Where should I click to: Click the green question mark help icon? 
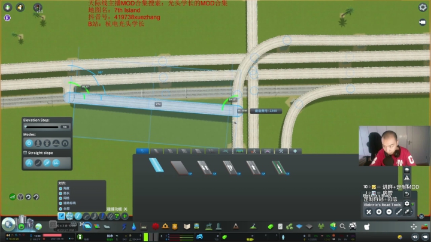[x=117, y=216]
